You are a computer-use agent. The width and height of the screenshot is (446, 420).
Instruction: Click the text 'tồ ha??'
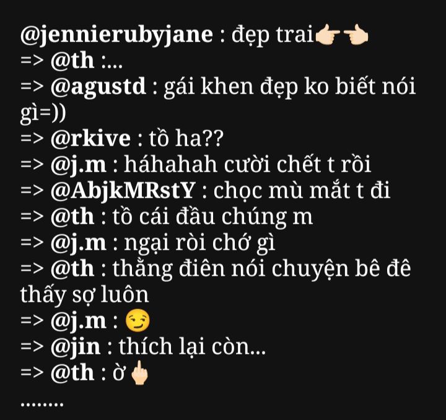(x=186, y=139)
